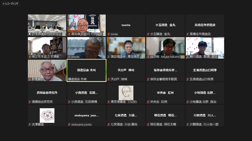Click muted mic icon beside 出羽桜 MSUMI NAKANO
This screenshot has width=252, height=141.
click(x=148, y=56)
